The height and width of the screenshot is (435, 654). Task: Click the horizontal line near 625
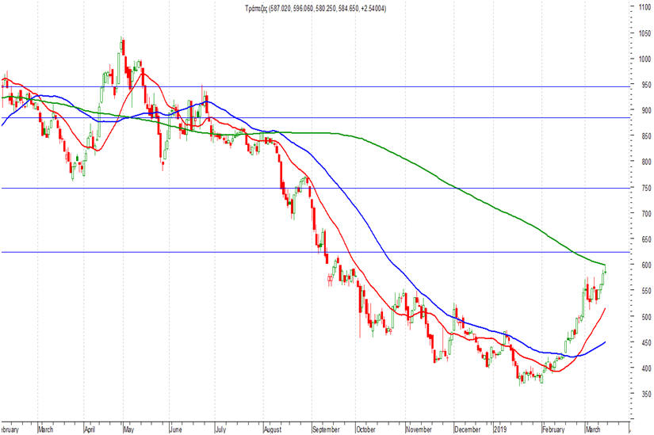pos(315,252)
